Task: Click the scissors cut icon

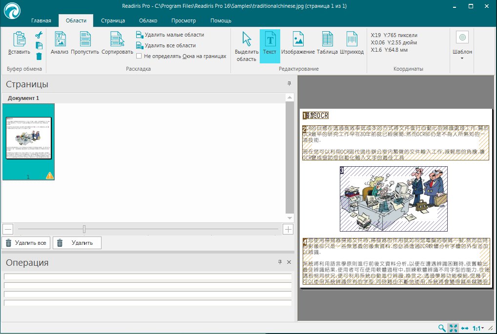Action: click(x=39, y=35)
